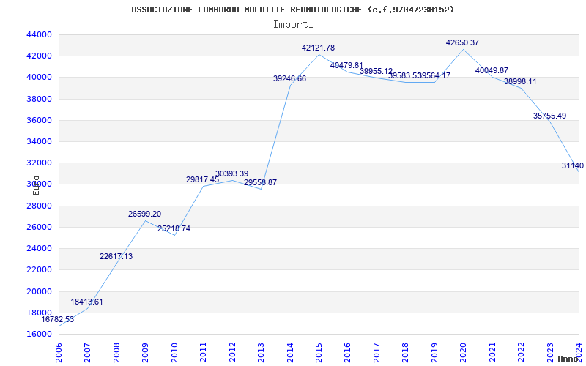The width and height of the screenshot is (586, 366).
Task: Click the y-axis value 38000
Action: point(39,99)
